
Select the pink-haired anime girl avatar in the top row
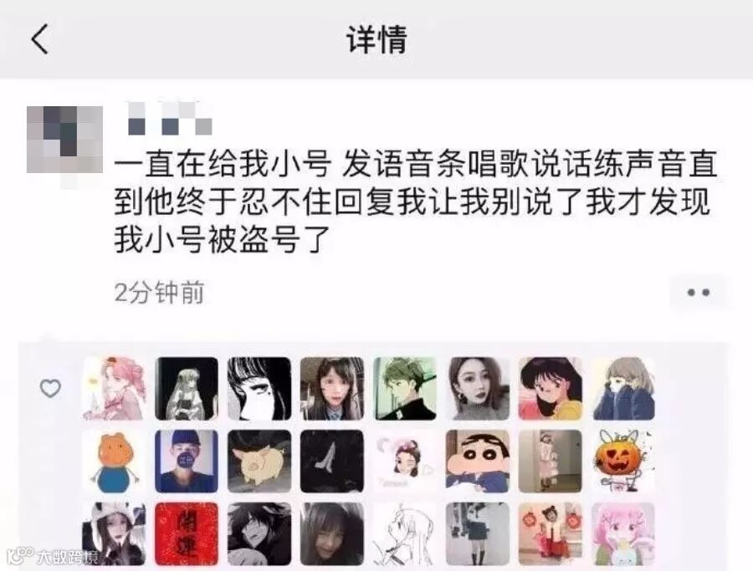click(x=115, y=389)
